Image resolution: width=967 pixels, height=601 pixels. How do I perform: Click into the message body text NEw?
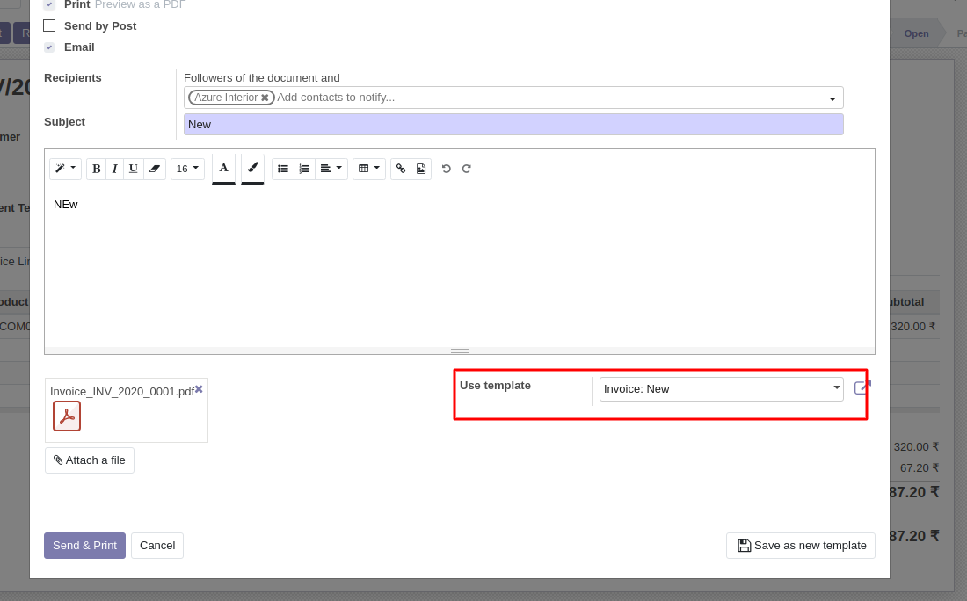(65, 205)
